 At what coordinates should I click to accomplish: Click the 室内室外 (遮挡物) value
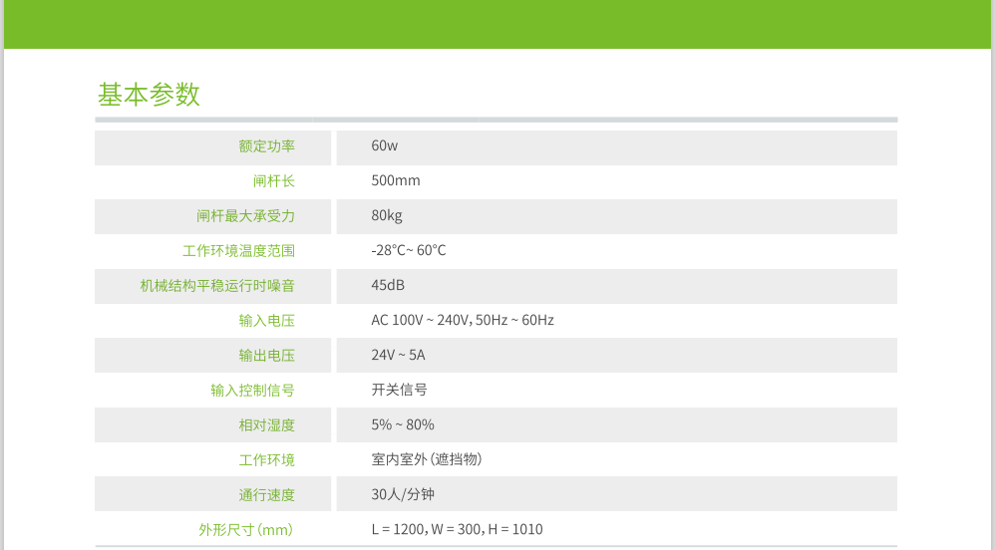pos(427,460)
